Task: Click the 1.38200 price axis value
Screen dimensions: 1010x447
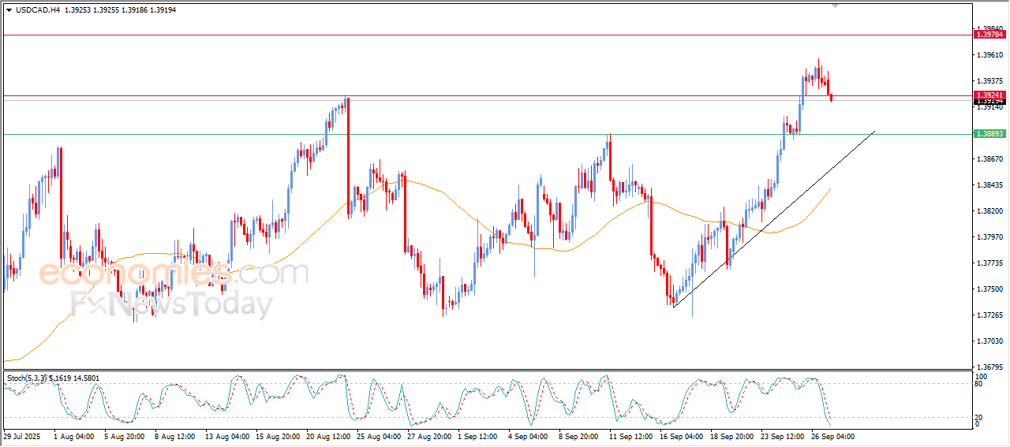Action: tap(989, 211)
